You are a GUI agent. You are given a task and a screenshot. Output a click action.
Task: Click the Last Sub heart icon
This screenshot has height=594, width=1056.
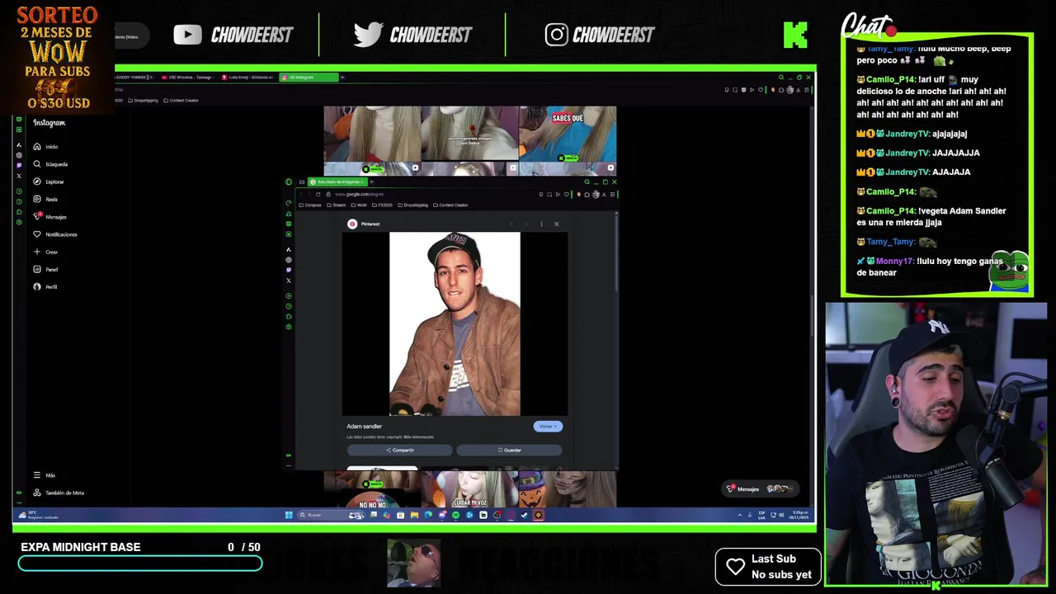(x=735, y=567)
